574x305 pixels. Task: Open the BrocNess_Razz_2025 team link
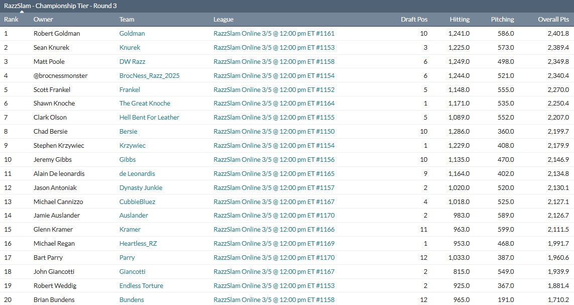point(150,75)
